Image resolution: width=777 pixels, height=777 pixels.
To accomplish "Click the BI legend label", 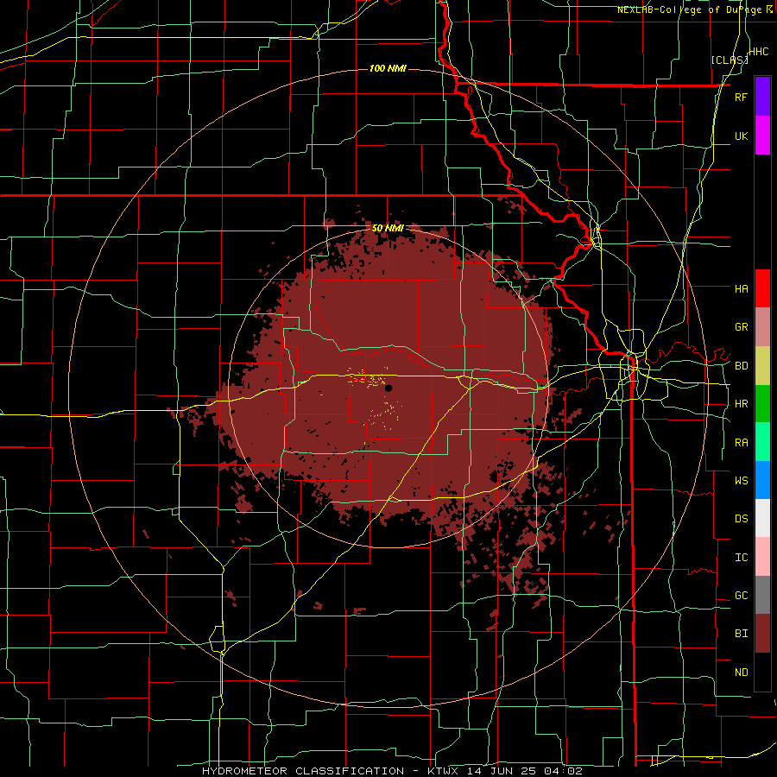I will coord(741,634).
